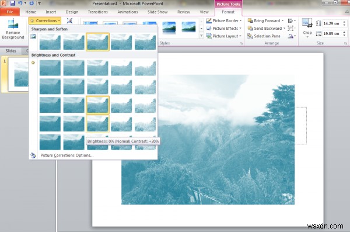Select first Brightness and Contrast thumbnail, second row
350x232 pixels.
coord(50,86)
